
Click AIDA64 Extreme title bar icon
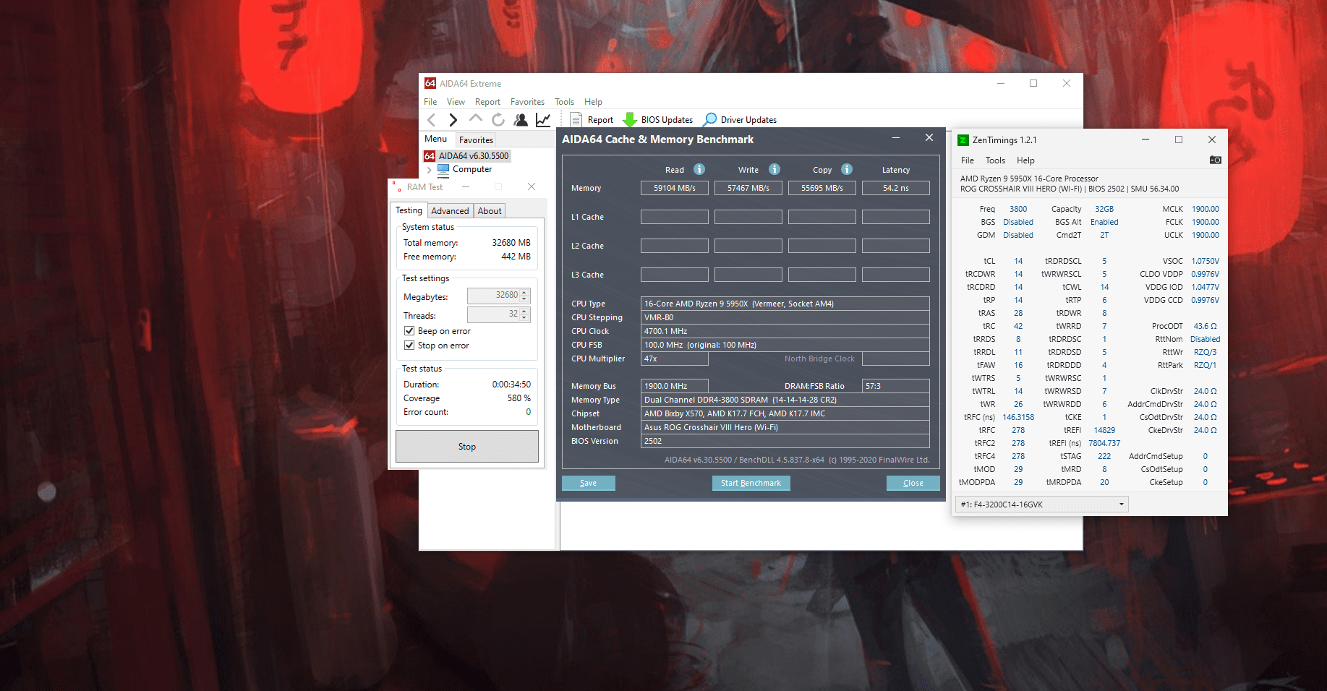430,83
